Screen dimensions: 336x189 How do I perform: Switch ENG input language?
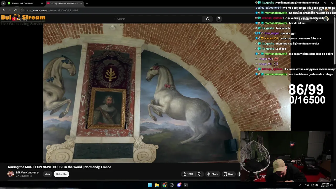point(307,185)
